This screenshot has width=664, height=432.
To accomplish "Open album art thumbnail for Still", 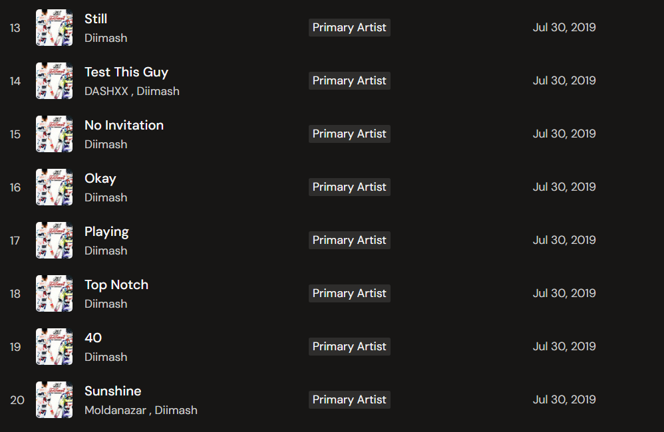I will click(x=54, y=28).
